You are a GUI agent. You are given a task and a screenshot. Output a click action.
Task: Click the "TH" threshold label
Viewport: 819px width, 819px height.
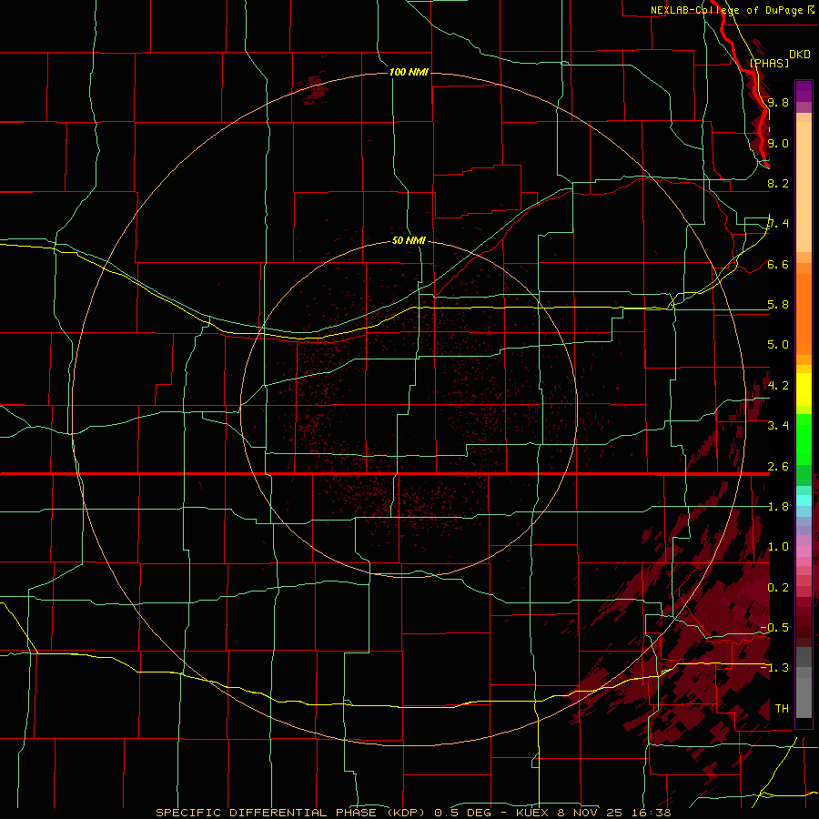coord(782,709)
